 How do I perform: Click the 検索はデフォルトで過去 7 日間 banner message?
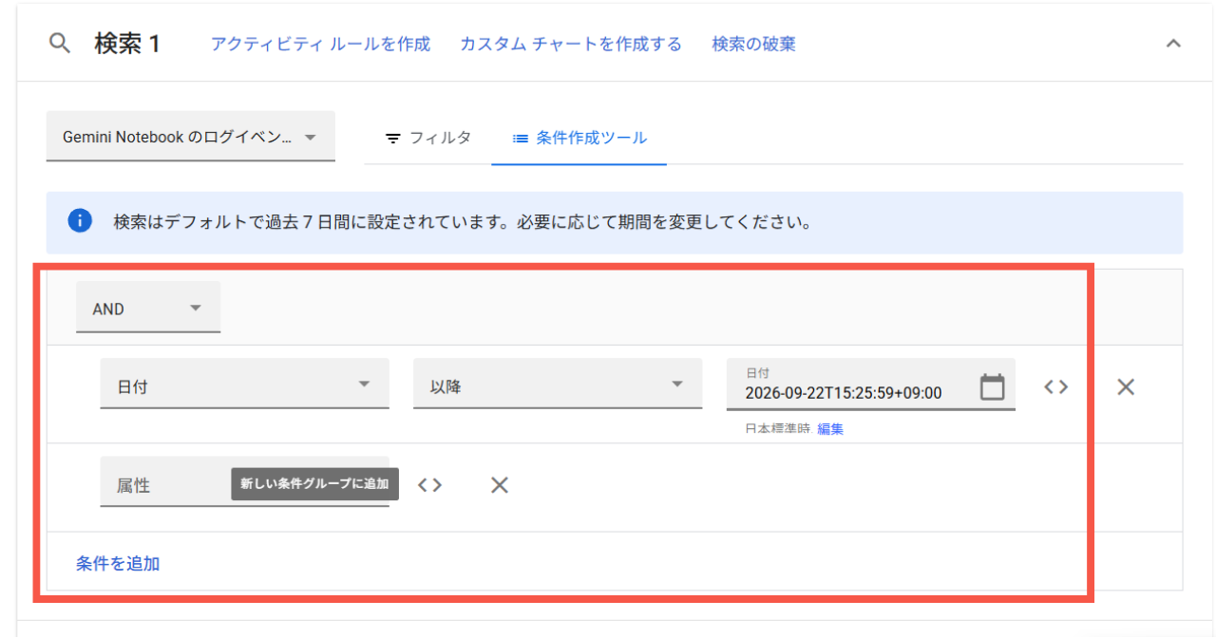[x=462, y=223]
